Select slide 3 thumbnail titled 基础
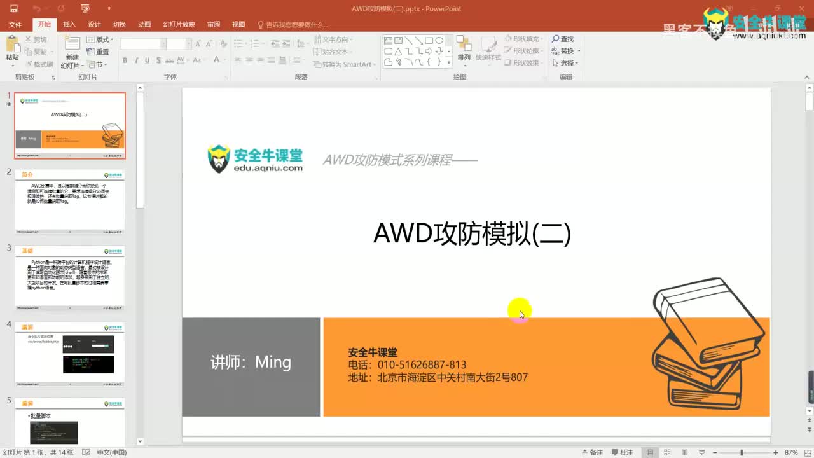 pos(70,278)
